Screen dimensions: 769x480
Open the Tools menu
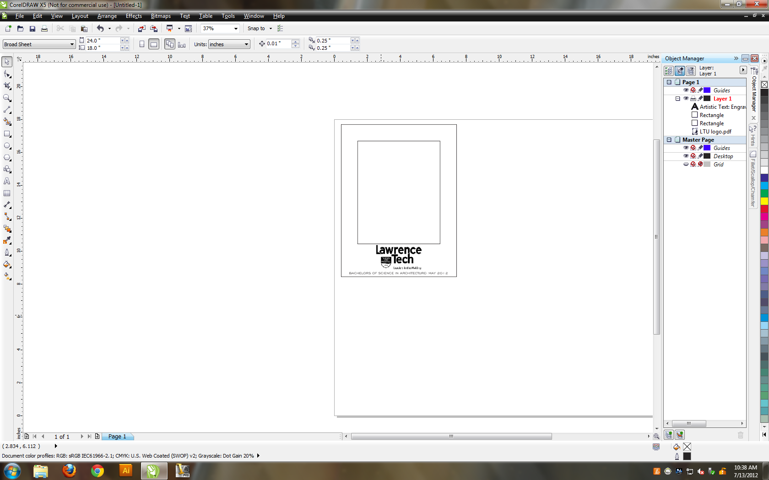click(228, 16)
